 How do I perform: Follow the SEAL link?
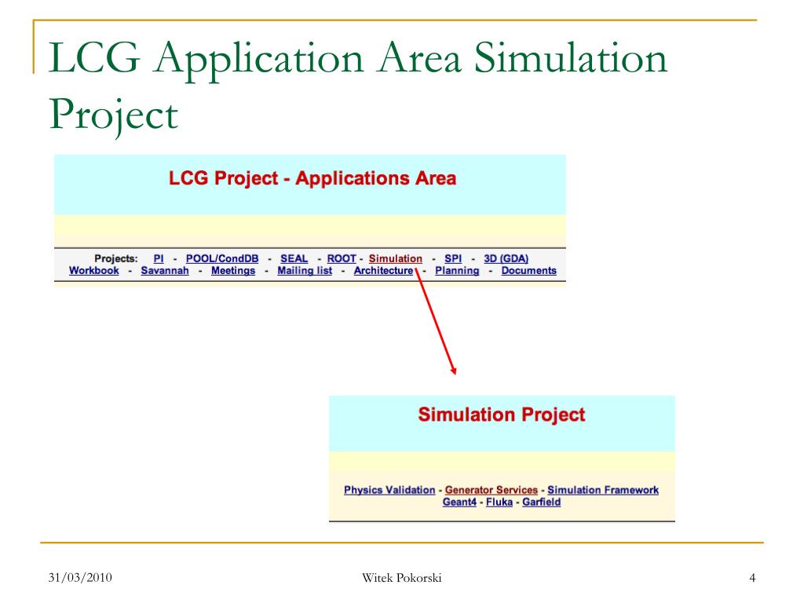294,258
